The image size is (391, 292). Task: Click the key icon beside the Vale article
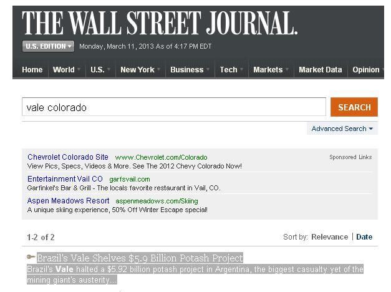tap(31, 258)
